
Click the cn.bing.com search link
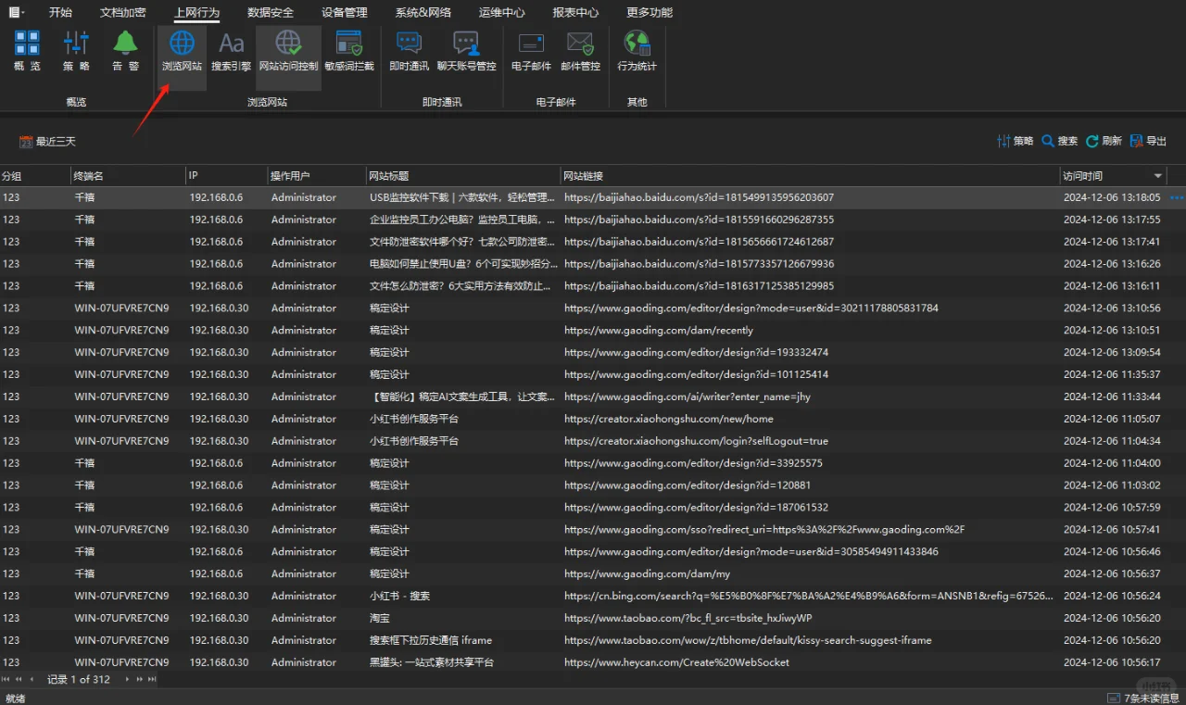pos(809,597)
